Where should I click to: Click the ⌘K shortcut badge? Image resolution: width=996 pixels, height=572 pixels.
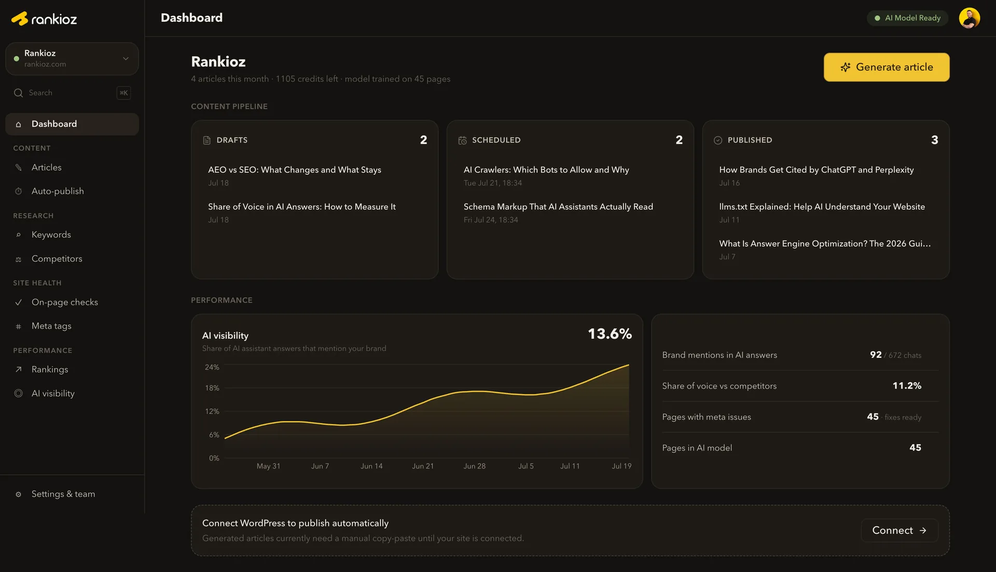pyautogui.click(x=123, y=93)
